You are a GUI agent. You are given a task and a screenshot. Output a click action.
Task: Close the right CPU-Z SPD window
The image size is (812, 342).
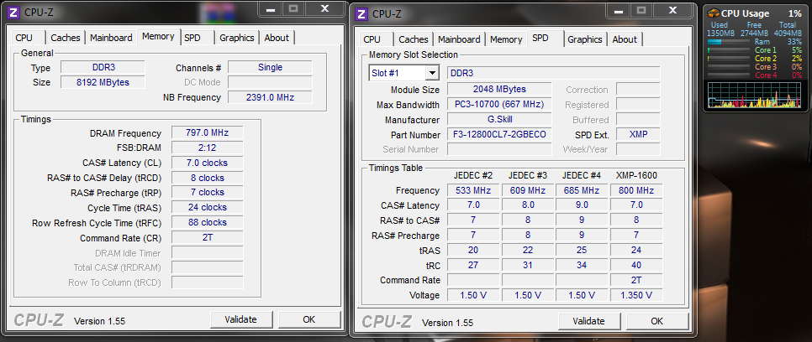click(673, 10)
